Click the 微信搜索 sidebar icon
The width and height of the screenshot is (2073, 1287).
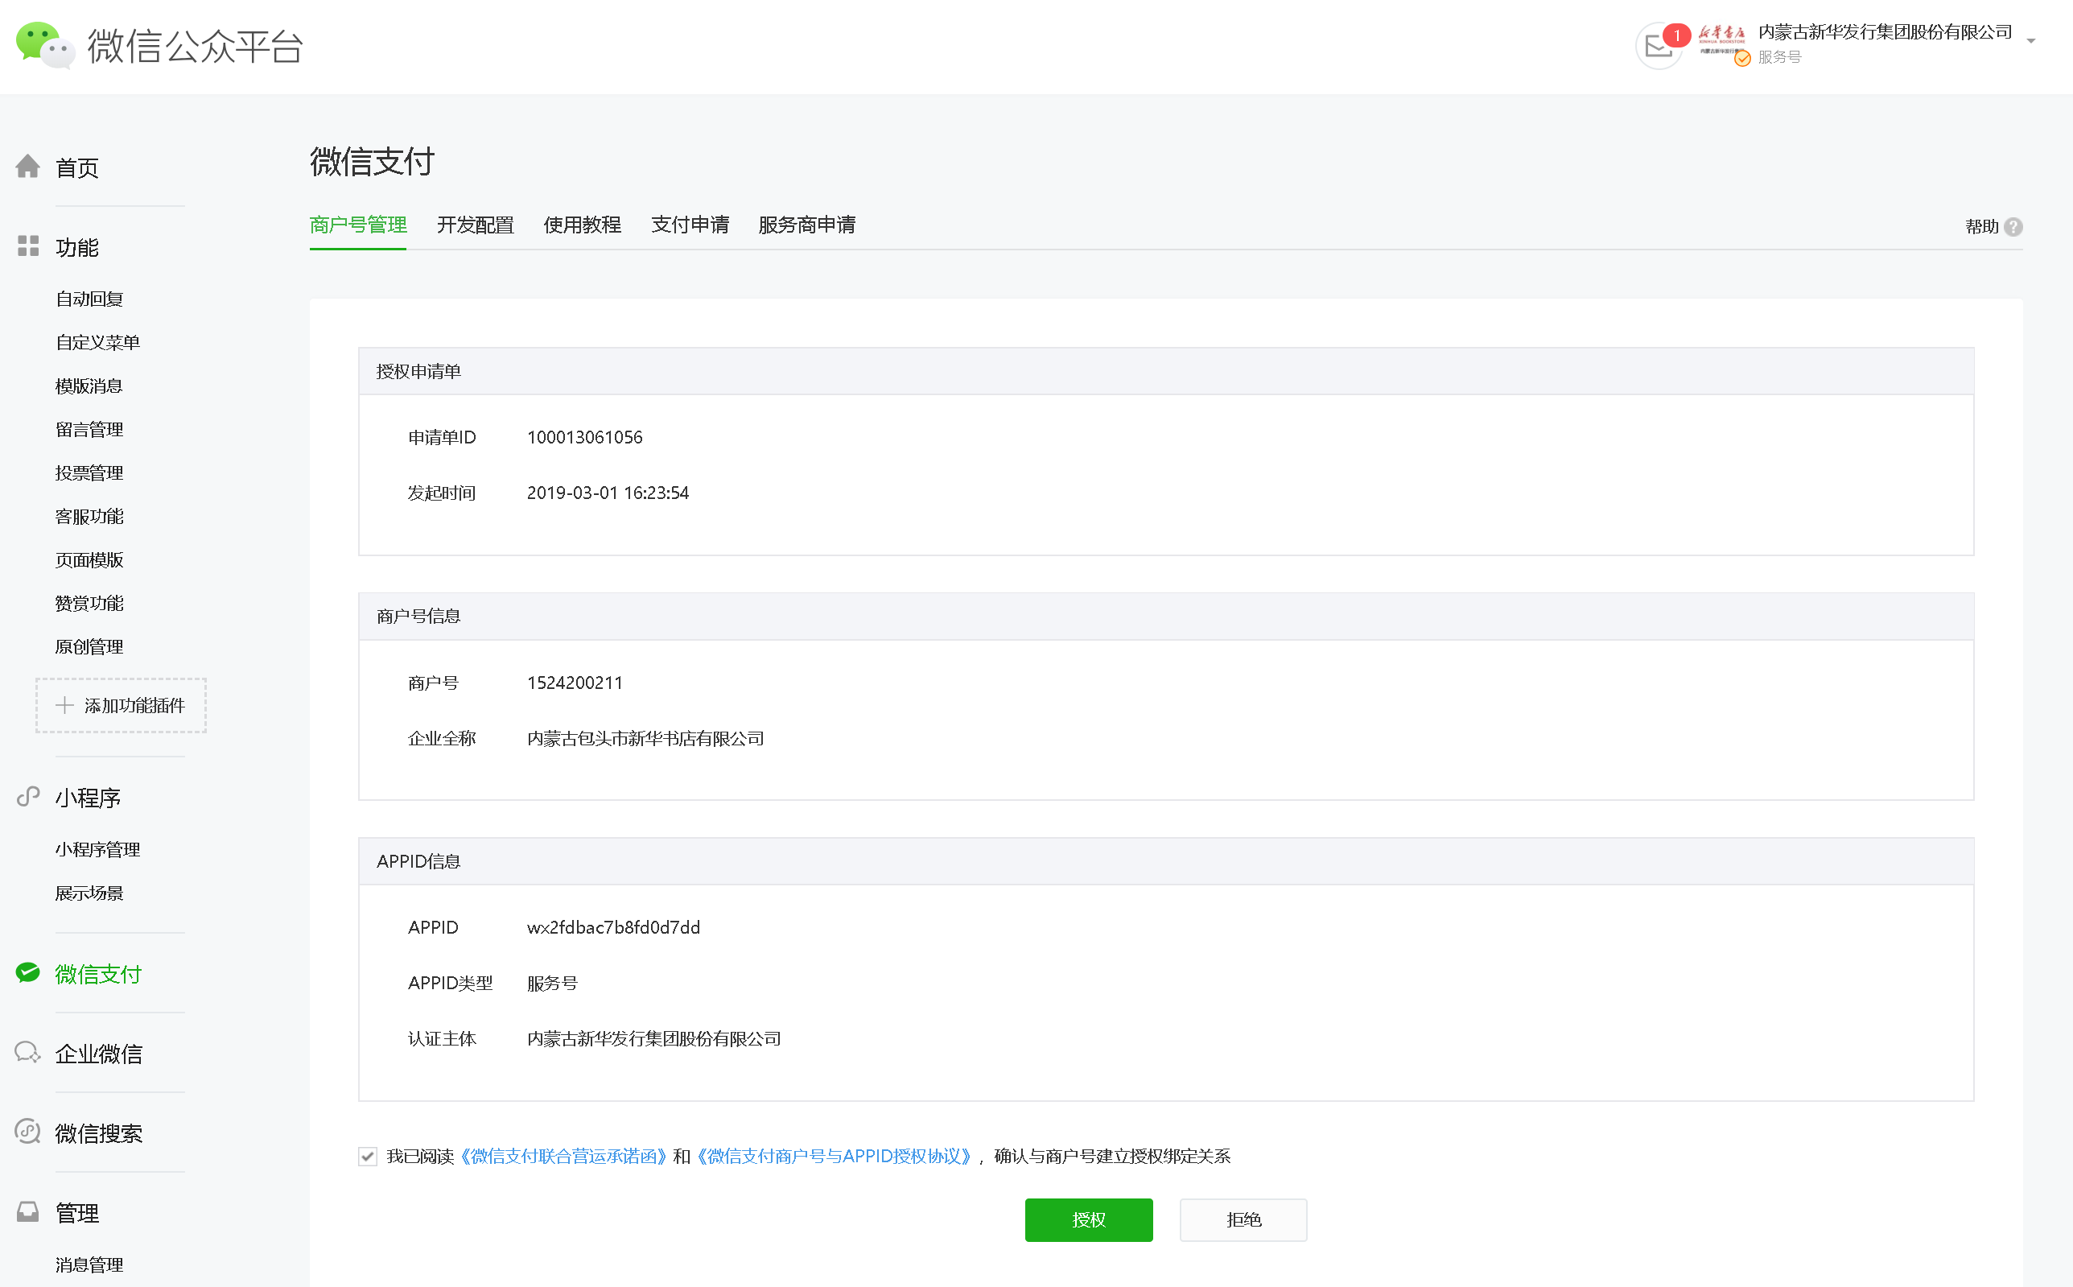coord(28,1131)
